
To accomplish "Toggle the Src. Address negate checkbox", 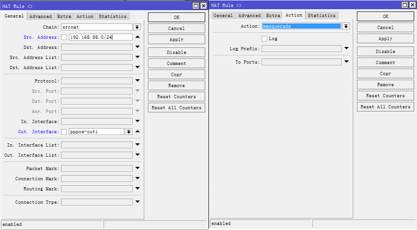I will (x=64, y=37).
